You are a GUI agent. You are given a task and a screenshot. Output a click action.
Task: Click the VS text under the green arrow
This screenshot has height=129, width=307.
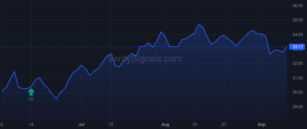[31, 99]
